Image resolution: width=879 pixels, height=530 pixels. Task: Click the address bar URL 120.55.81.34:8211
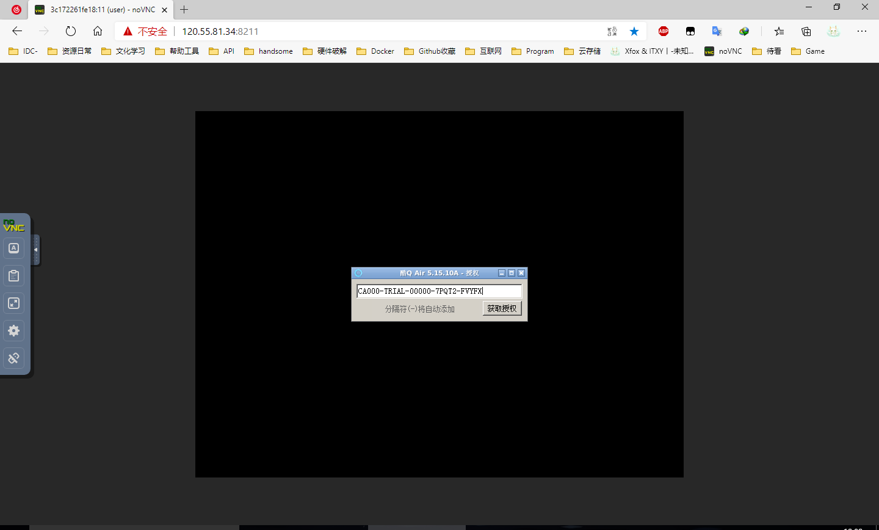point(220,31)
